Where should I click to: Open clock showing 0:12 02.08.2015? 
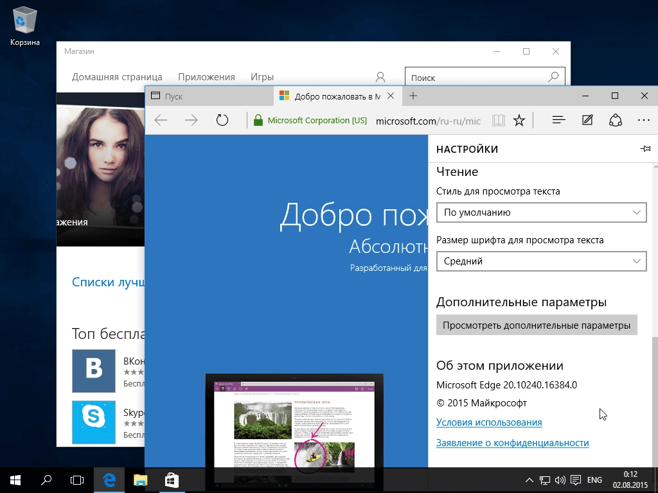pos(630,480)
